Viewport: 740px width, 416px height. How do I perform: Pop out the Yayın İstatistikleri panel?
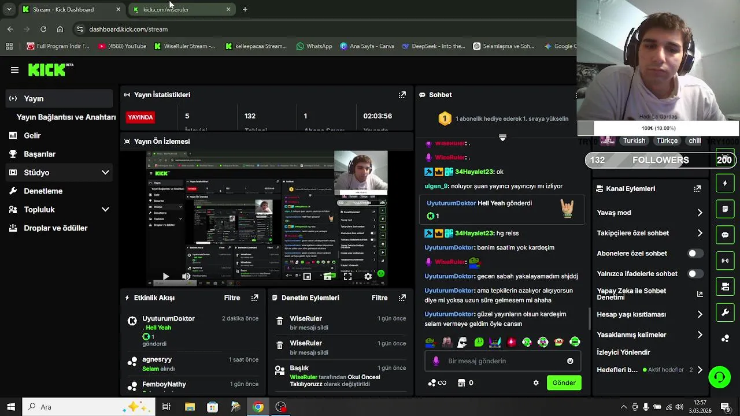pyautogui.click(x=402, y=95)
